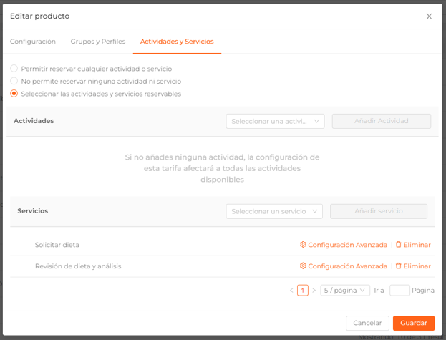This screenshot has width=446, height=340.
Task: Select 'Seleccionar las actividades y servicios reservables'
Action: point(14,94)
